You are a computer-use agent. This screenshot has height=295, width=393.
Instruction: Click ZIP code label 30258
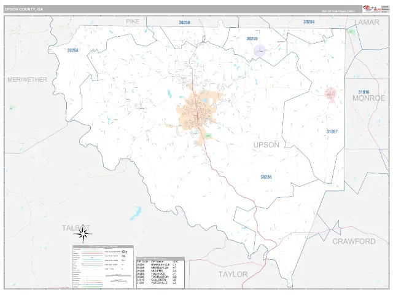pos(72,50)
